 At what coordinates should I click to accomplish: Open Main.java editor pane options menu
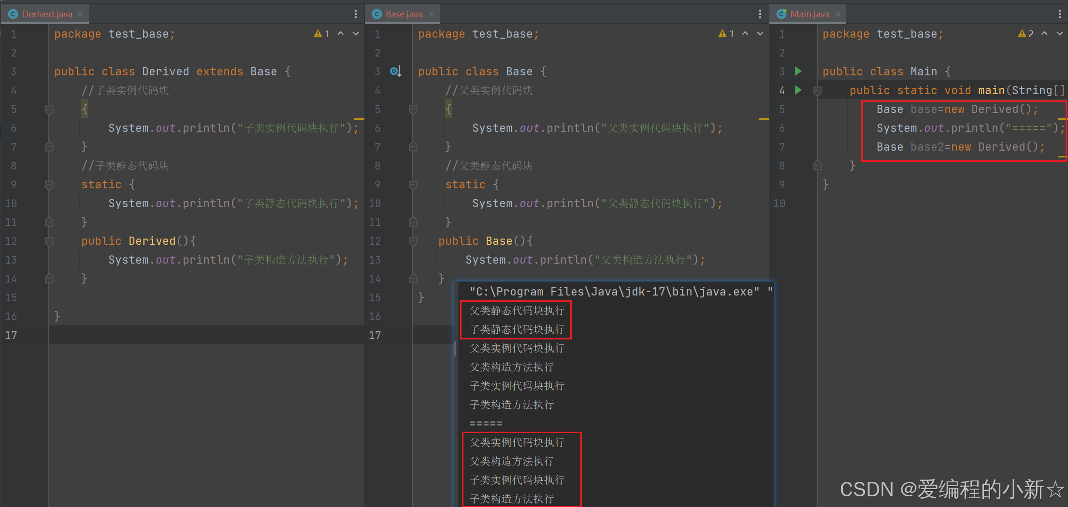click(x=1060, y=14)
